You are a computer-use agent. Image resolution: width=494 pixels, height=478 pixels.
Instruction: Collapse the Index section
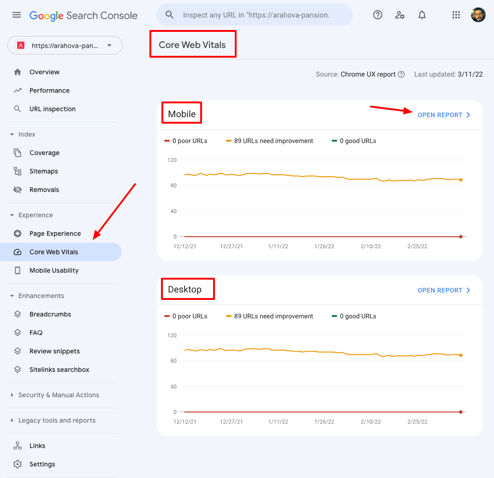pyautogui.click(x=12, y=134)
